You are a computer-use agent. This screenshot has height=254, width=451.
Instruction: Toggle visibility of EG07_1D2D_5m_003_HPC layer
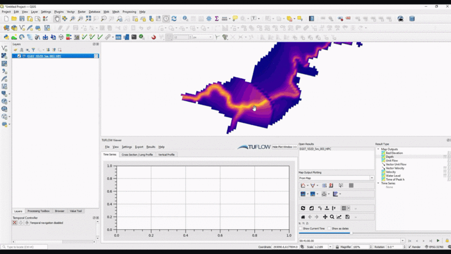point(19,56)
